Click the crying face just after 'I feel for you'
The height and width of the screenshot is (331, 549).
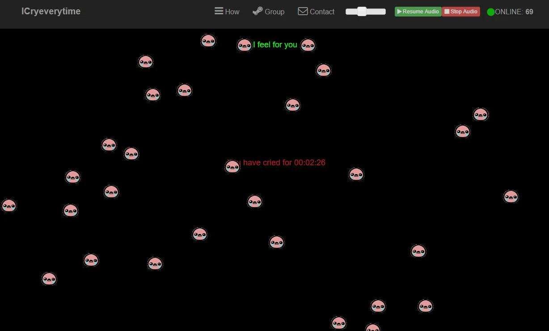pos(308,45)
